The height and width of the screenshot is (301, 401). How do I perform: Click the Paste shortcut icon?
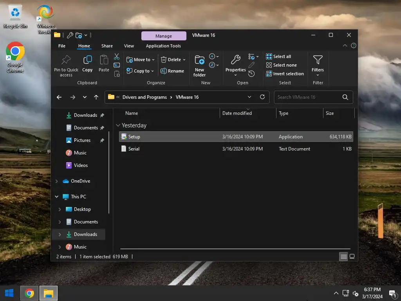pos(117,74)
